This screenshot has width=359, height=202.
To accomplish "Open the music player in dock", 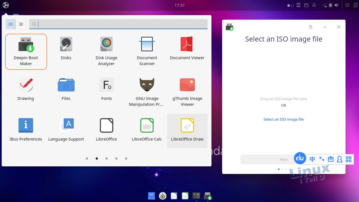I will click(163, 196).
